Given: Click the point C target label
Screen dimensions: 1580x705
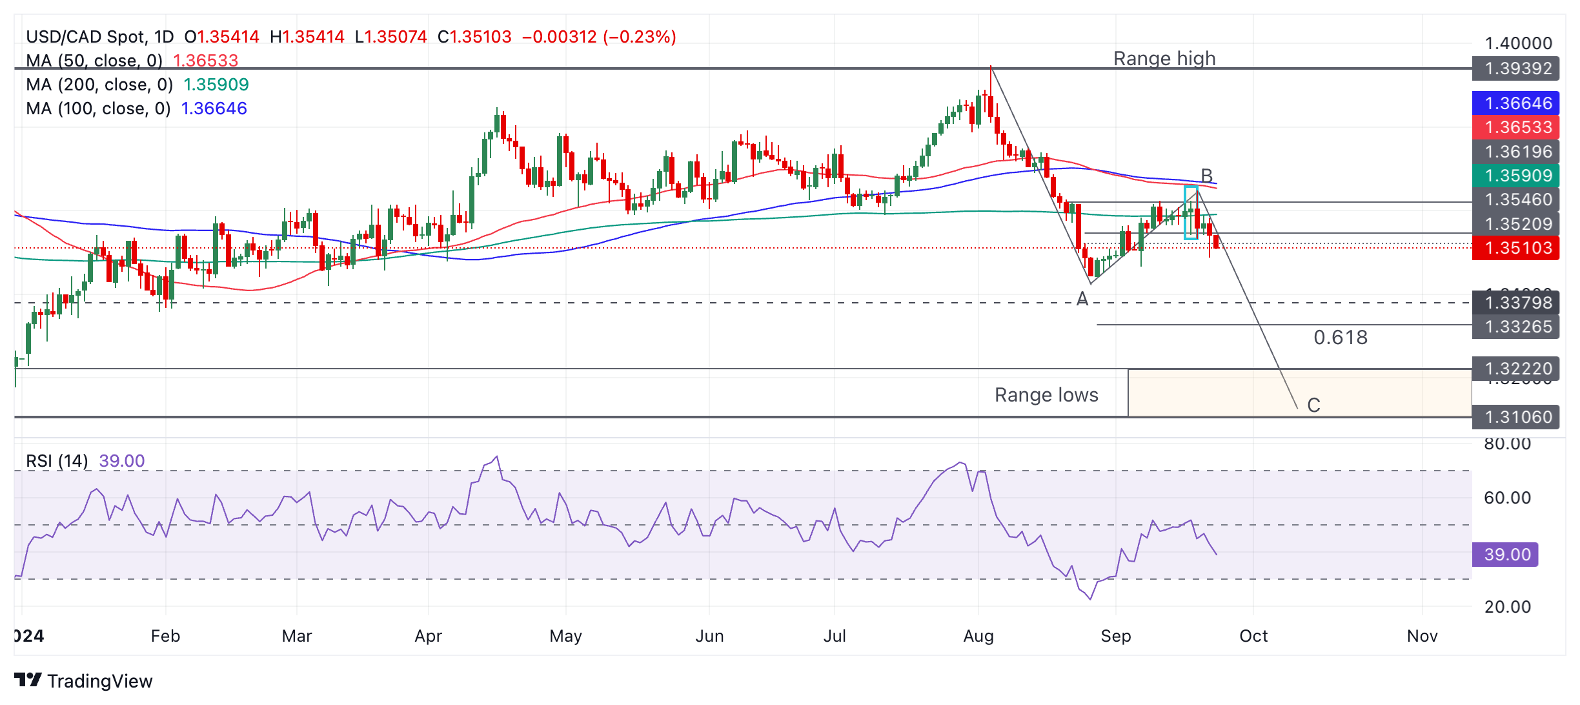Looking at the screenshot, I should pos(1313,405).
